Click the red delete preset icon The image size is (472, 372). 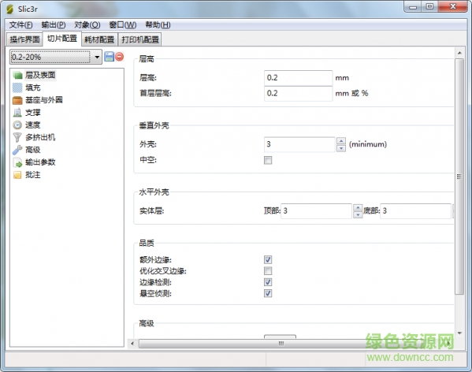120,57
